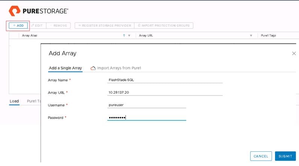
Task: Focus the Password input field
Action: tap(146, 117)
